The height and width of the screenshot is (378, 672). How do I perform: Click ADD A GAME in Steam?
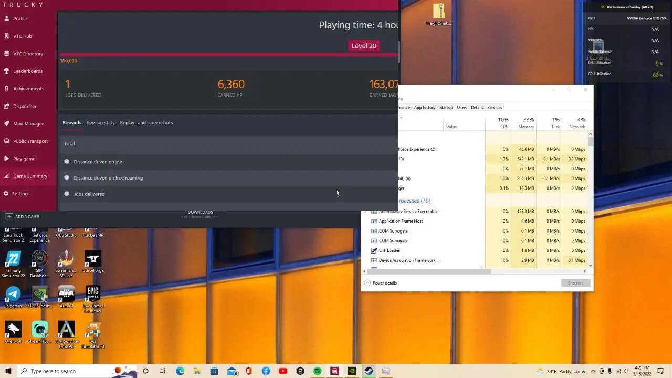(23, 216)
